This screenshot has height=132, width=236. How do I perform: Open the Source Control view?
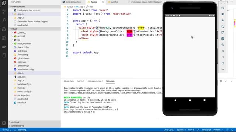[x=4, y=11]
